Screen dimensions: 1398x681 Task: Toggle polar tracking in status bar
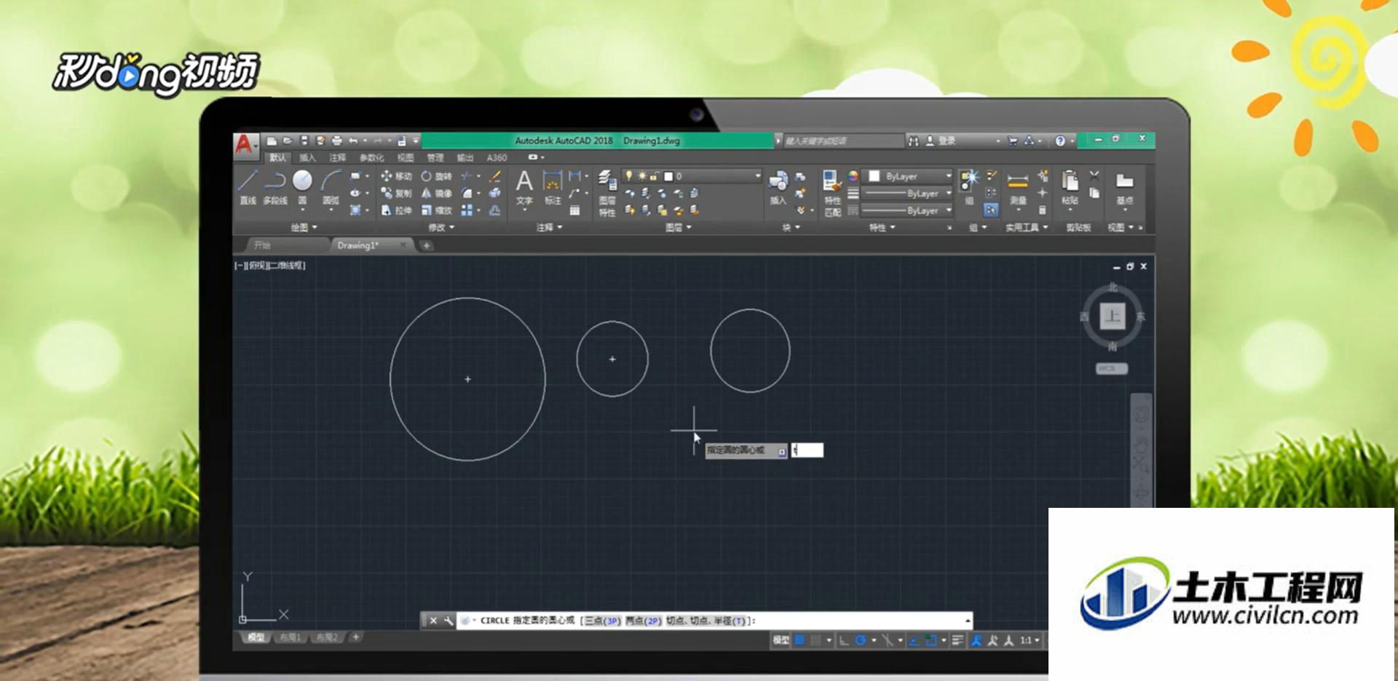click(861, 640)
